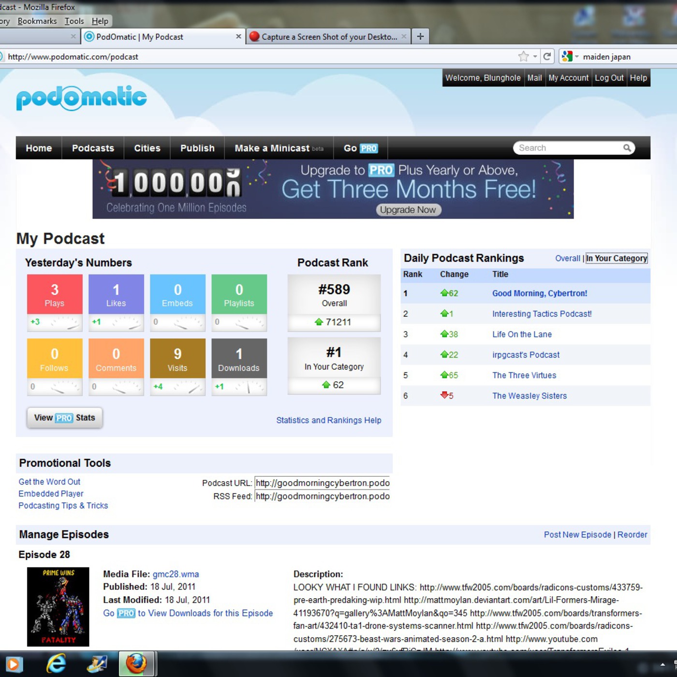Open Good Morning, Cybertron! ranking link

[x=540, y=293]
